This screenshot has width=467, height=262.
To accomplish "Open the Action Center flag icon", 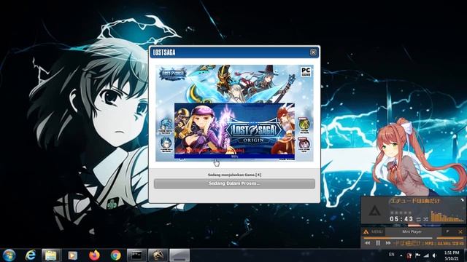I will tap(417, 255).
